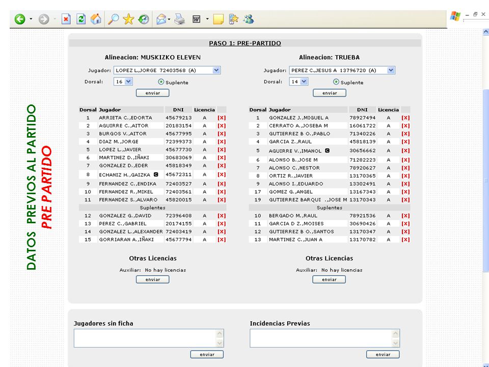
Task: Open Search with the magnifier icon
Action: 113,19
